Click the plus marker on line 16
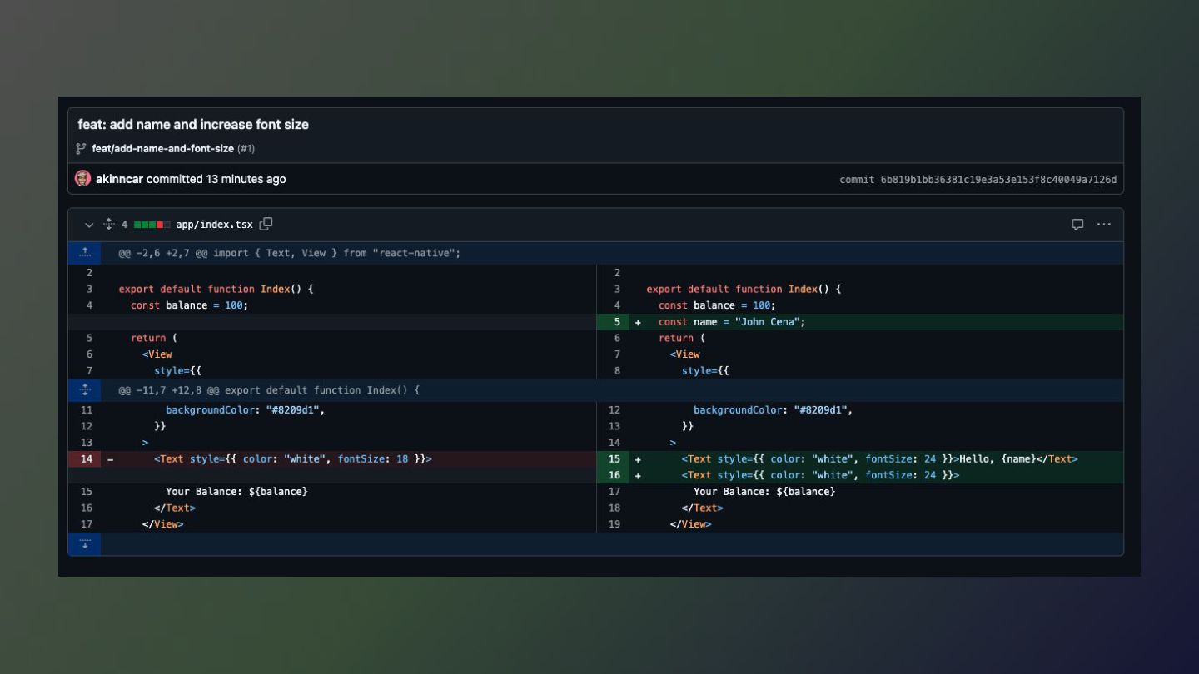Image resolution: width=1199 pixels, height=674 pixels. click(x=638, y=476)
